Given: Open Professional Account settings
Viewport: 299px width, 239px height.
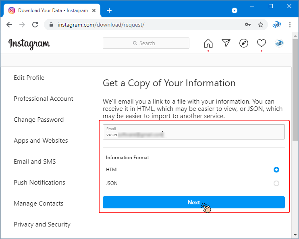Looking at the screenshot, I should pyautogui.click(x=44, y=99).
